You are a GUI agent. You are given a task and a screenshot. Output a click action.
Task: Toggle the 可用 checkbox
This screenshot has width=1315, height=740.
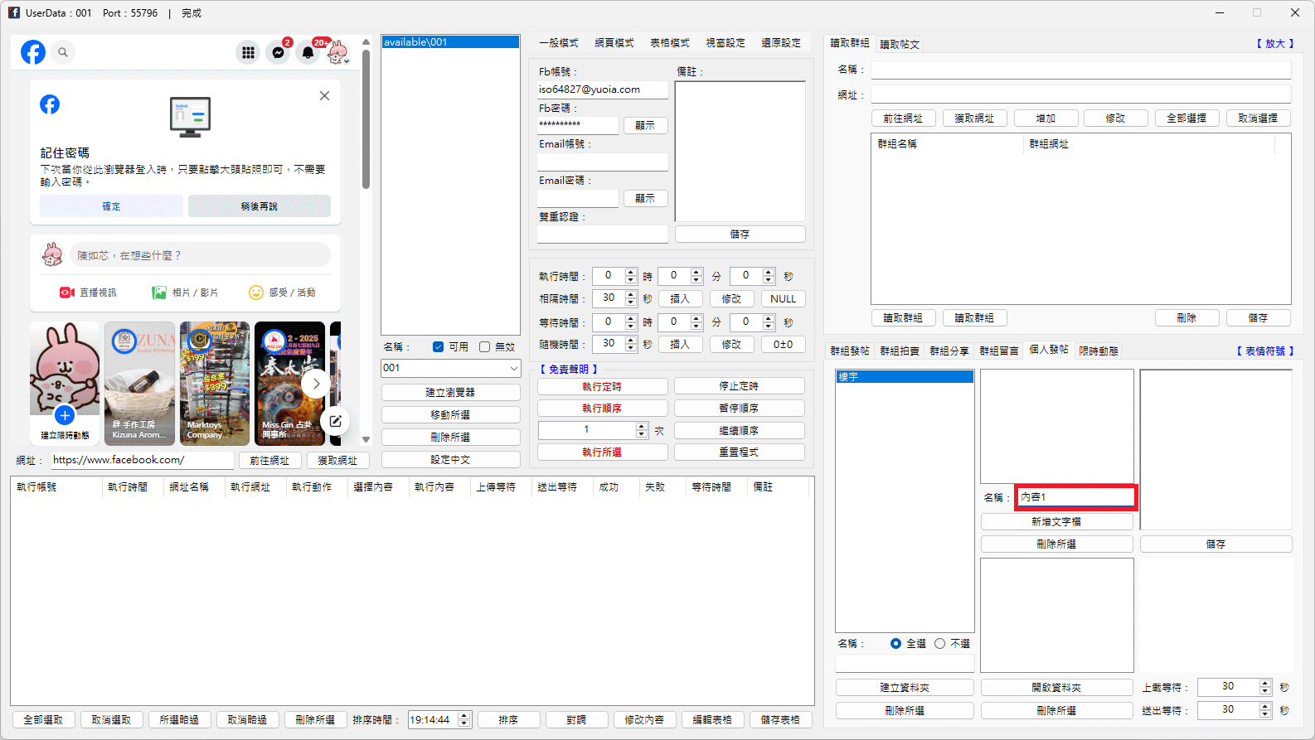tap(438, 346)
